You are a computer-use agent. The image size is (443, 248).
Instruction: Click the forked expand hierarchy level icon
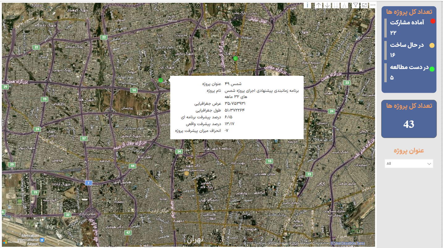(344, 5)
